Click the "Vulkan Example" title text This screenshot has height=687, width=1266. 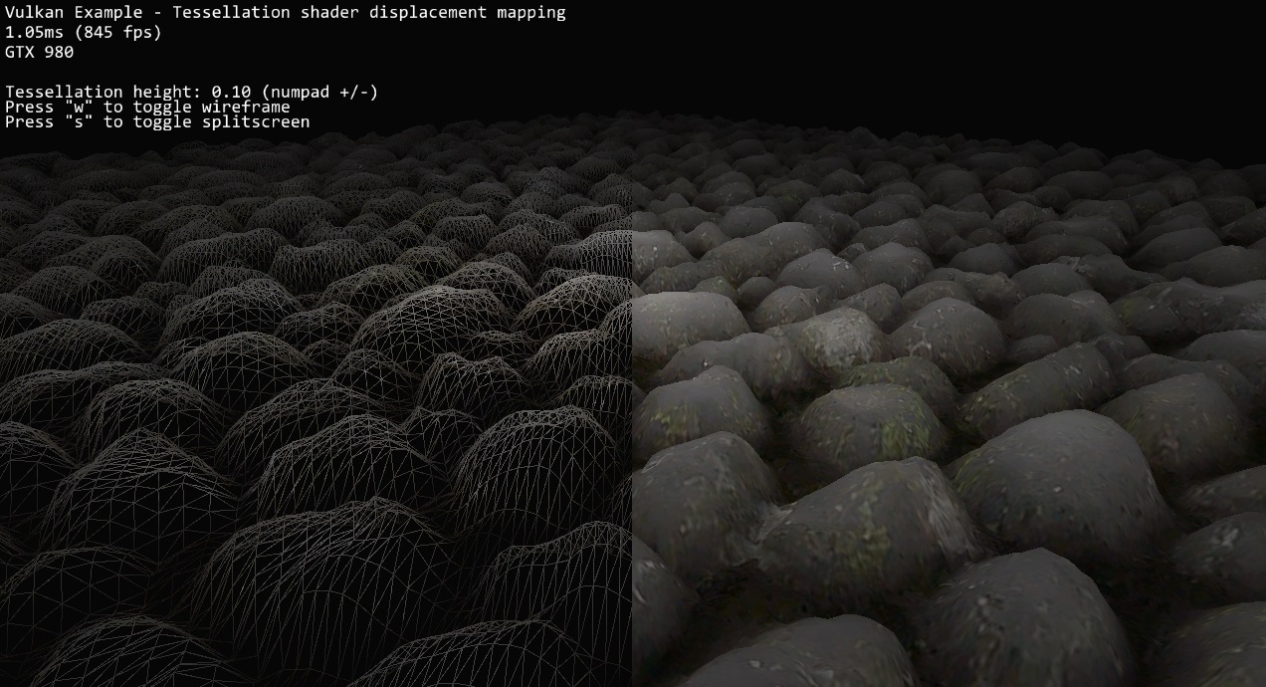point(66,13)
